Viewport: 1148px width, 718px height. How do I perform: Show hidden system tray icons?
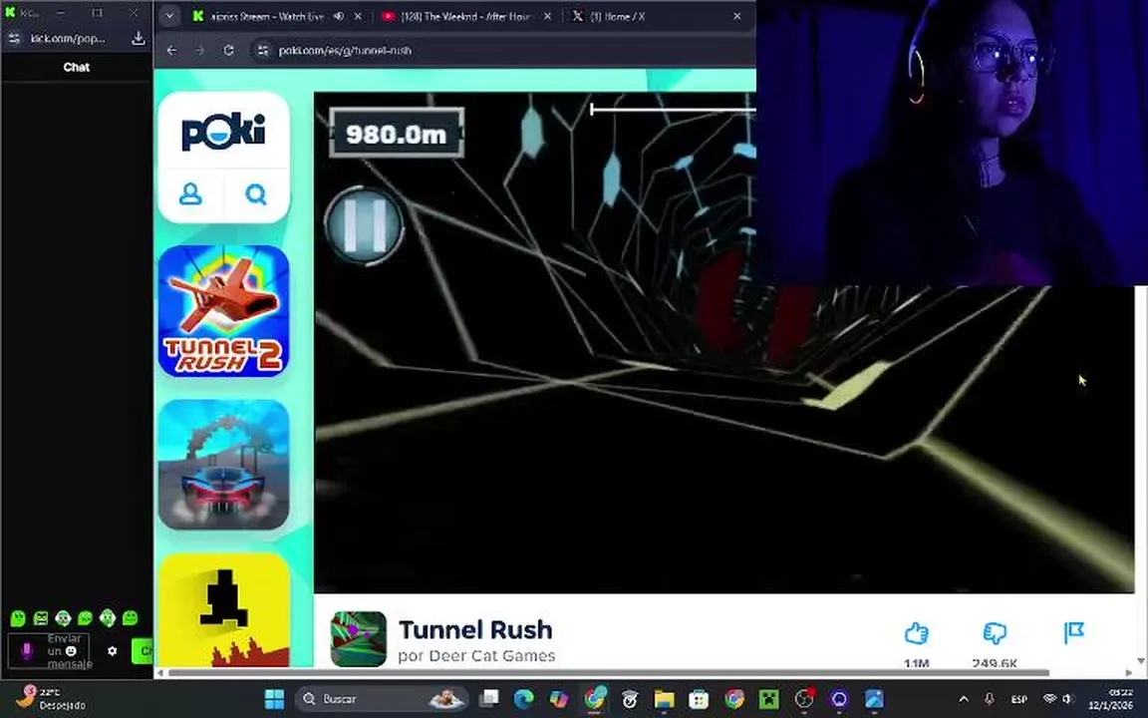pos(964,699)
